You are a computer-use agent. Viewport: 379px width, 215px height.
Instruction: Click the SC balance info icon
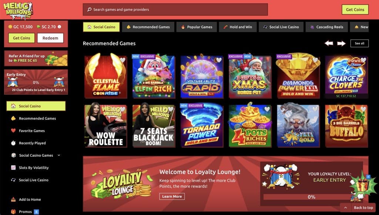point(60,27)
